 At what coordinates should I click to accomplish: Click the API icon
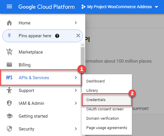9,77
